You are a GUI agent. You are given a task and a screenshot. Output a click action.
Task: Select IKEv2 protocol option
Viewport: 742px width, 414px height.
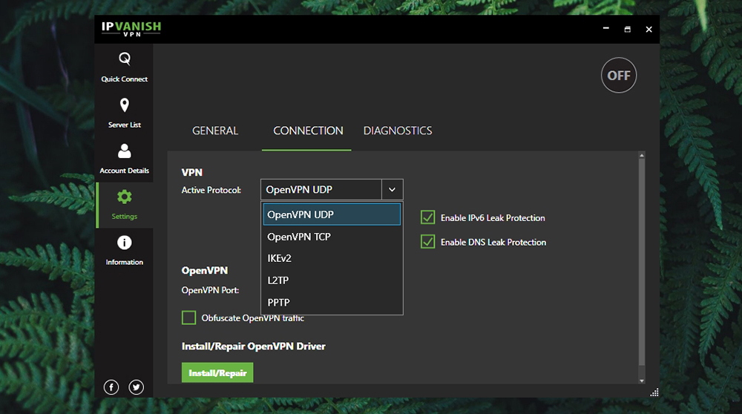[332, 258]
